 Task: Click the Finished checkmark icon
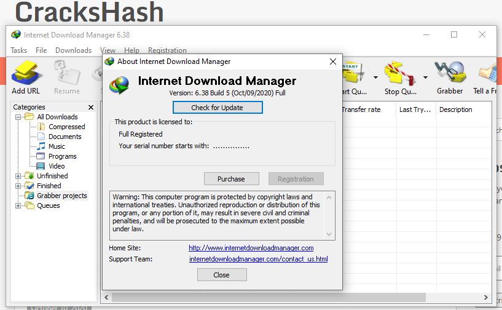29,186
